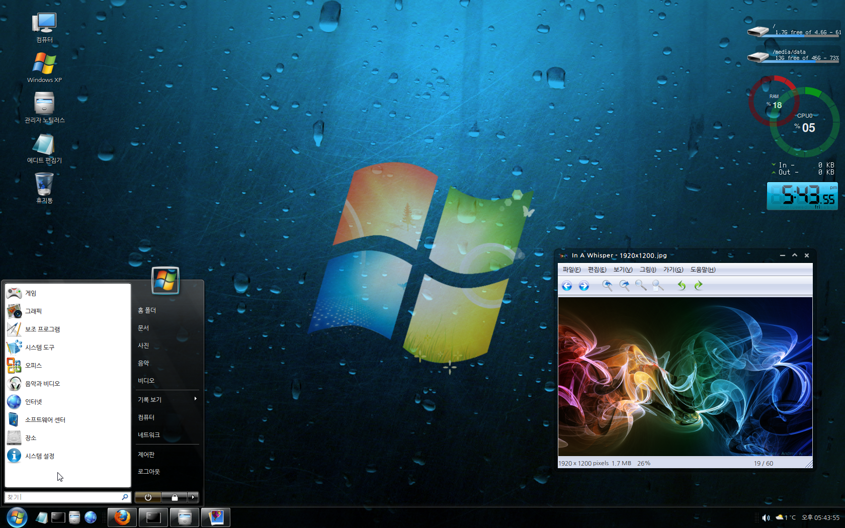Launch globe browser from quick launch bar
The width and height of the screenshot is (845, 528).
[91, 517]
